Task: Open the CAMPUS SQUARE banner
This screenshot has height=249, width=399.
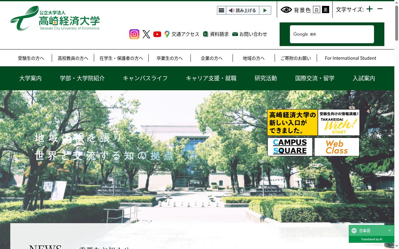Action: 290,147
